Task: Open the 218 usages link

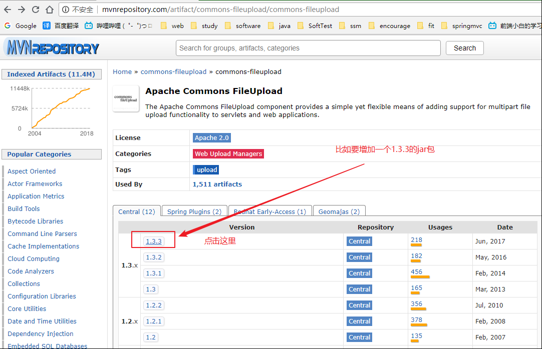Action: coord(417,240)
